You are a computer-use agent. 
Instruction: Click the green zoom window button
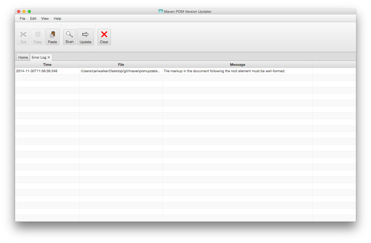tap(29, 11)
